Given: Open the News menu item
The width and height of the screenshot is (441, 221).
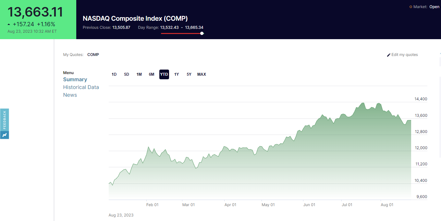Looking at the screenshot, I should (70, 95).
